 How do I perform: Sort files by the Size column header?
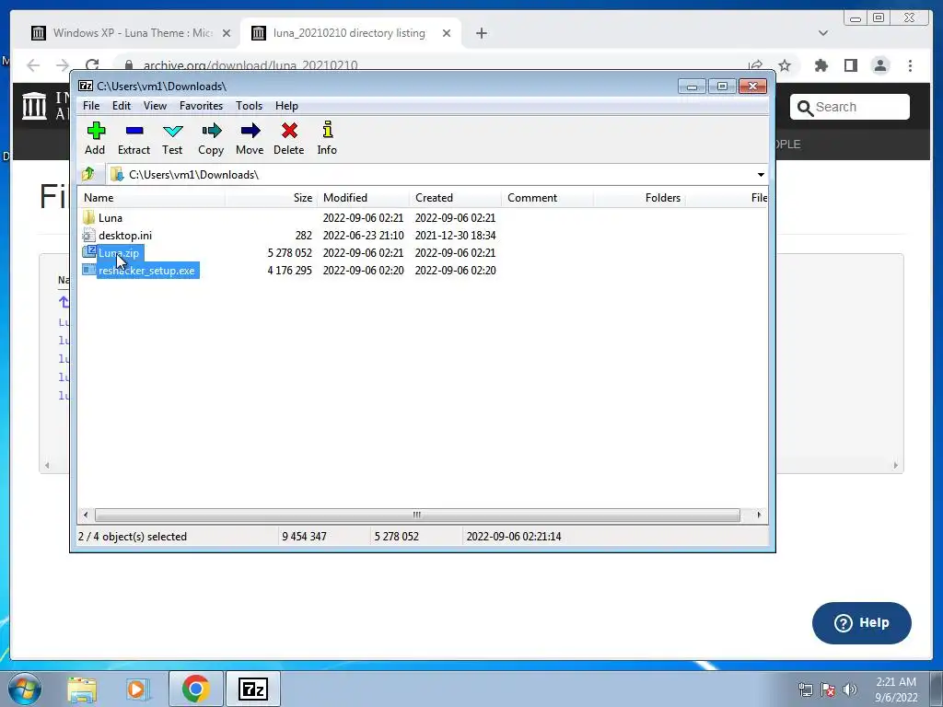click(x=272, y=198)
